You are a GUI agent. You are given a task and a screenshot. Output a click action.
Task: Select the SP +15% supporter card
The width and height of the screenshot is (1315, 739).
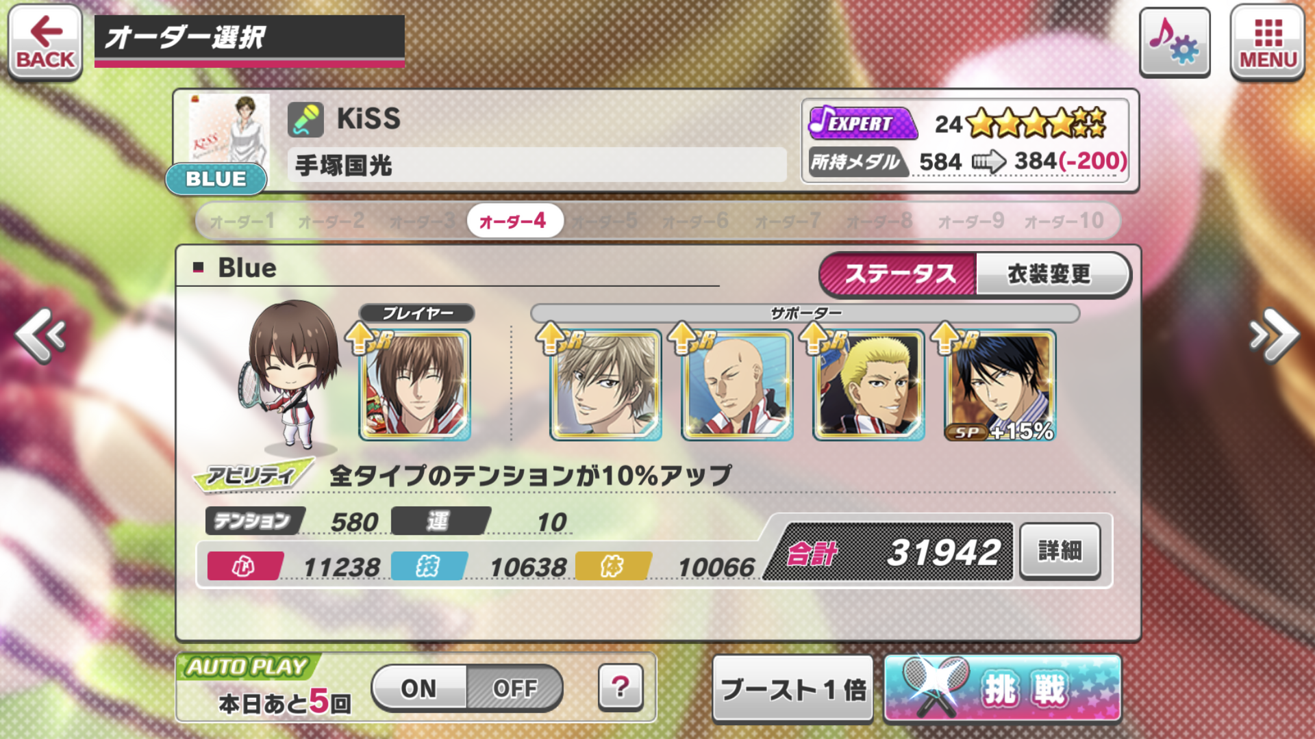[x=1000, y=385]
